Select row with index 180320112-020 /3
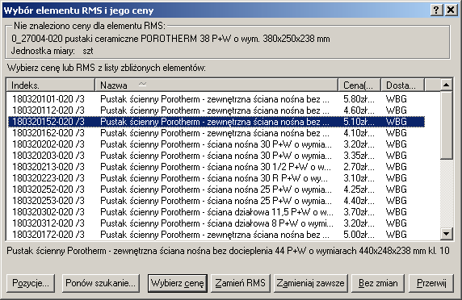462x300 pixels. (216, 110)
